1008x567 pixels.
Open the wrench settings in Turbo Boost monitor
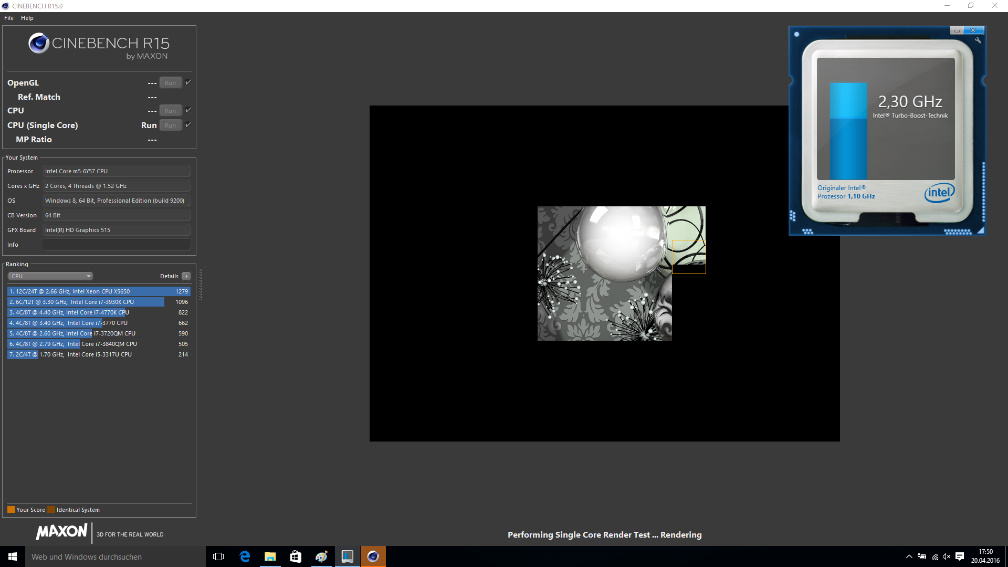978,40
